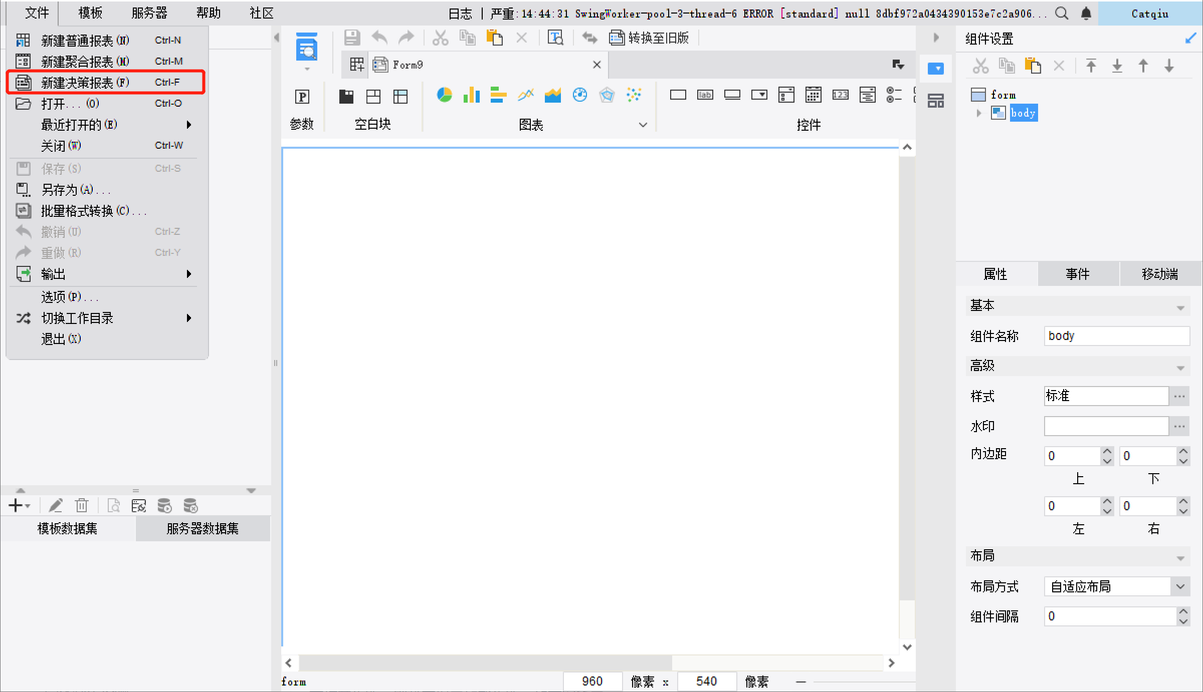Click the notification bell icon

1086,13
